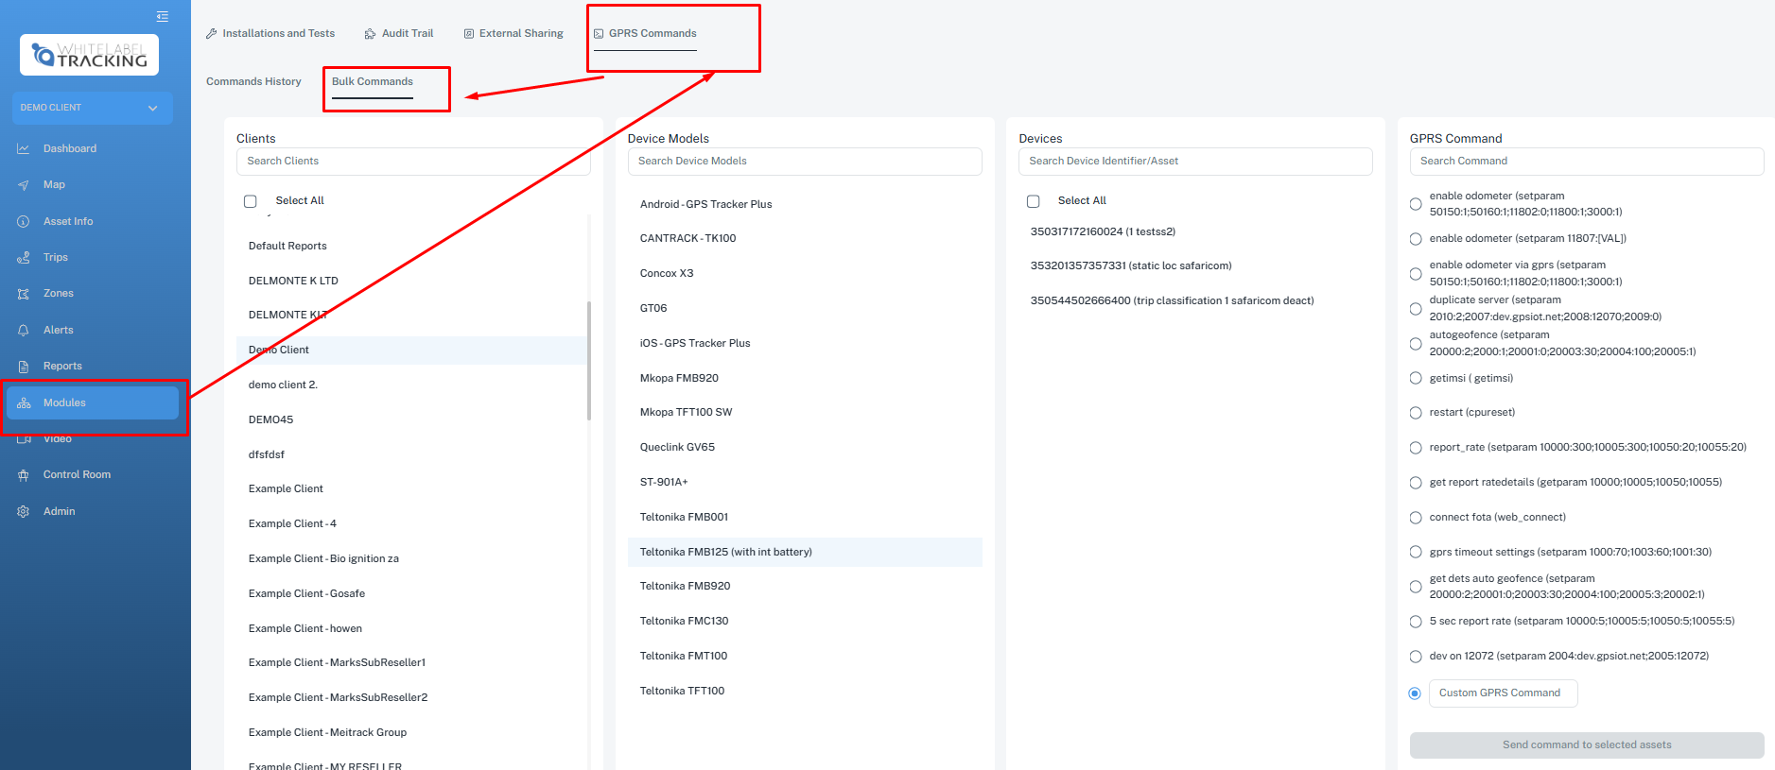Select Teltonika FMB920 device model
Image resolution: width=1775 pixels, height=770 pixels.
685,587
